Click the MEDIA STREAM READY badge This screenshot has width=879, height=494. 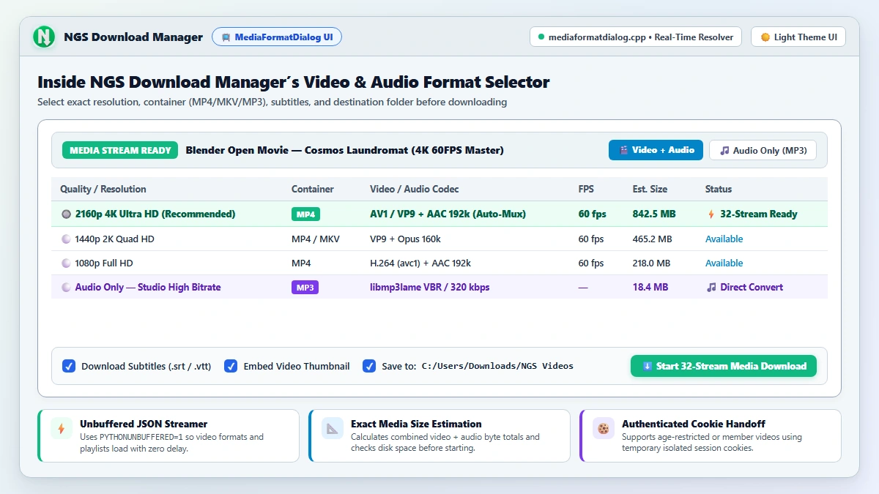coord(121,150)
